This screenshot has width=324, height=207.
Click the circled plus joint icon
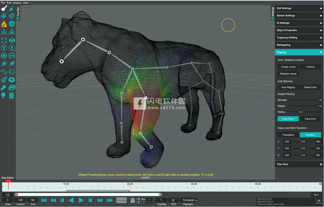pos(4,56)
